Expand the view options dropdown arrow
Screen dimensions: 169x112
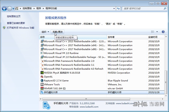tap(157, 32)
